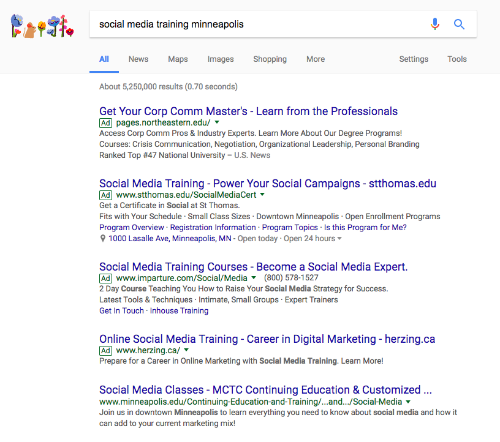Open Social Media Training stthomas.edu ad title
The width and height of the screenshot is (500, 442).
[x=268, y=184]
